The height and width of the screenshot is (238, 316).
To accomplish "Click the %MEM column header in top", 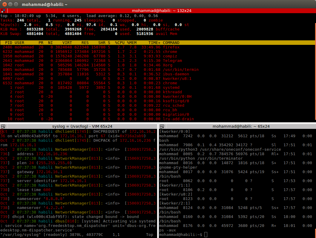I will [x=131, y=43].
